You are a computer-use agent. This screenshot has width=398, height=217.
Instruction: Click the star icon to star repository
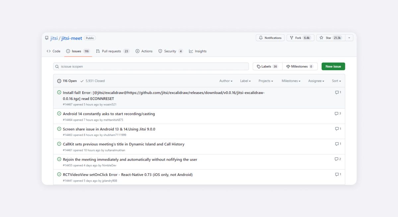click(x=321, y=38)
